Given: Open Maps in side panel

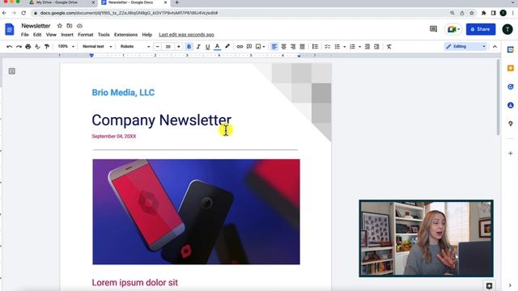Looking at the screenshot, I should [511, 124].
